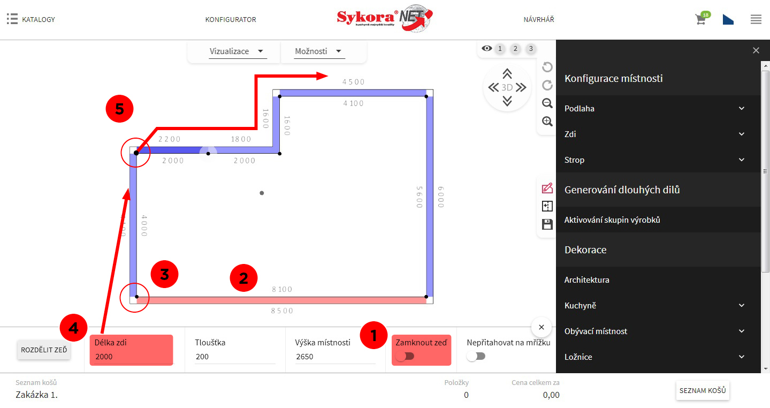Toggle Nepřitahovat na mřížku switch
The width and height of the screenshot is (770, 408).
coord(476,356)
